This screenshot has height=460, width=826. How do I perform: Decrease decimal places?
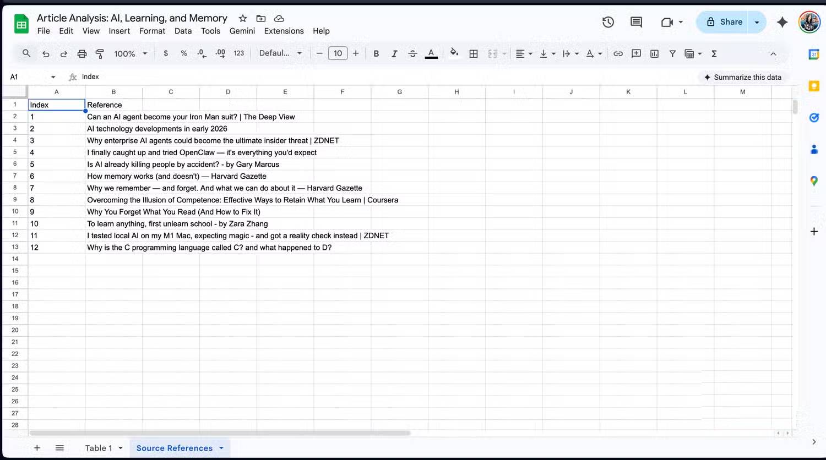coord(202,53)
